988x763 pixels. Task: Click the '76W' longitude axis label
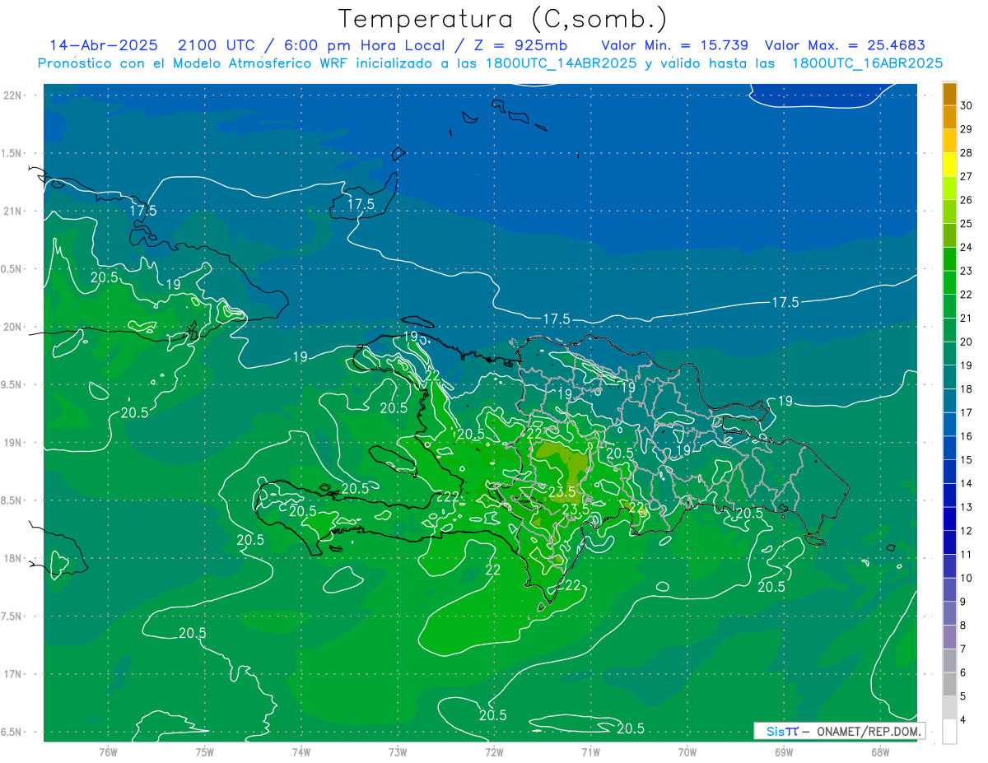coord(108,752)
